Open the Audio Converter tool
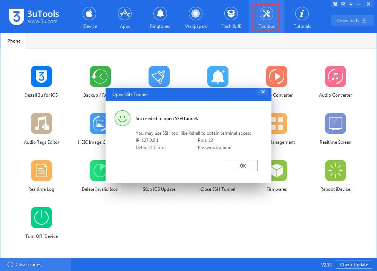Image resolution: width=377 pixels, height=271 pixels. click(x=336, y=82)
